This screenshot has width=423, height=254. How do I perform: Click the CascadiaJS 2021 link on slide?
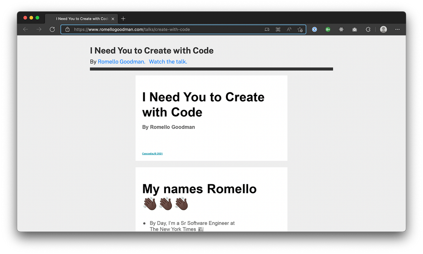point(152,153)
